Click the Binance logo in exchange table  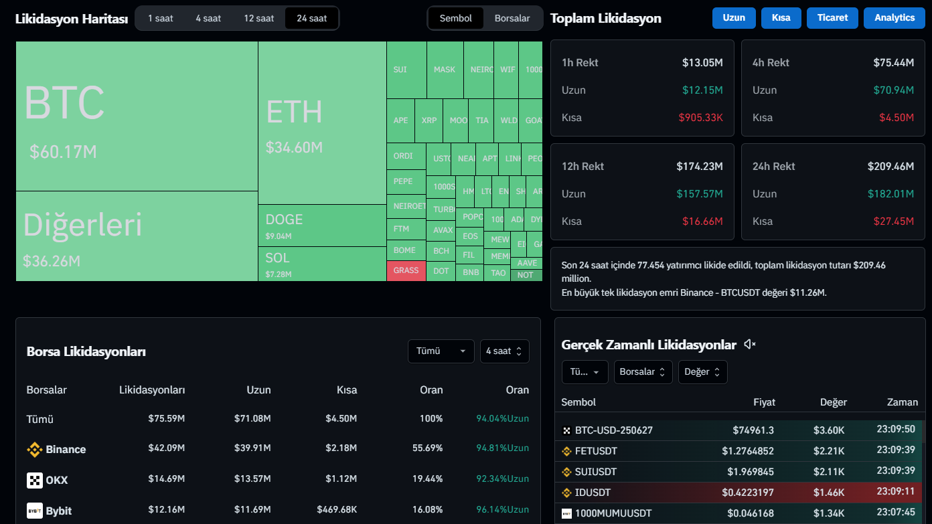click(x=35, y=450)
